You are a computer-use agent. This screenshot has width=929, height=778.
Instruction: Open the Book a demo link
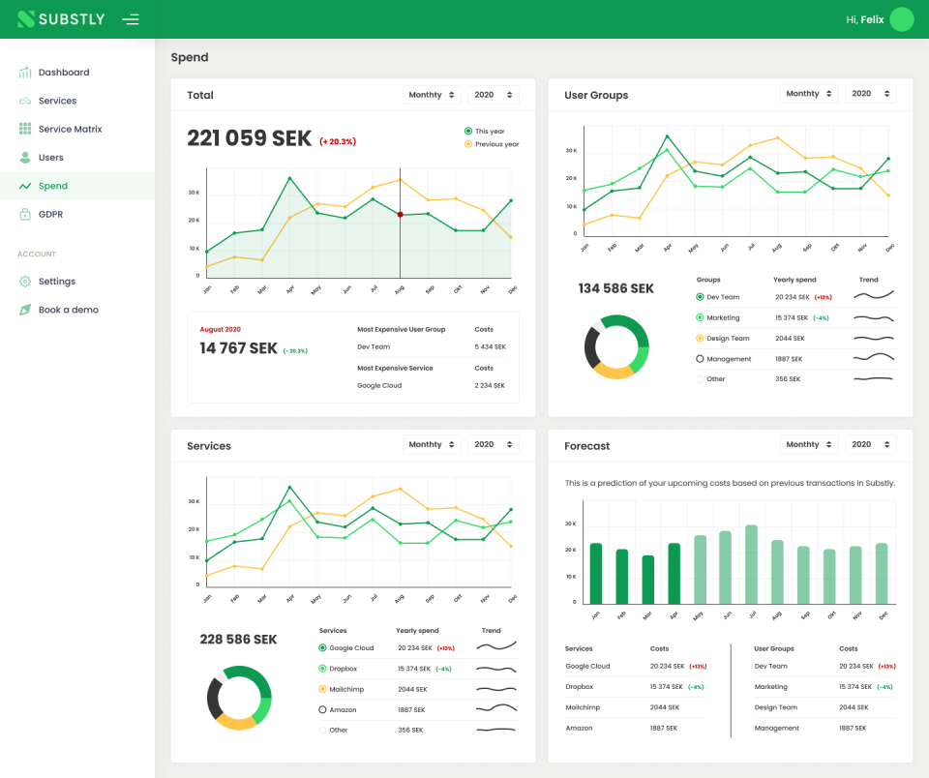click(68, 310)
